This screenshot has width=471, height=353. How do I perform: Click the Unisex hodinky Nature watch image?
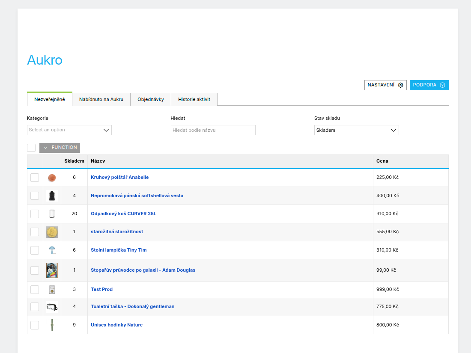pyautogui.click(x=52, y=325)
